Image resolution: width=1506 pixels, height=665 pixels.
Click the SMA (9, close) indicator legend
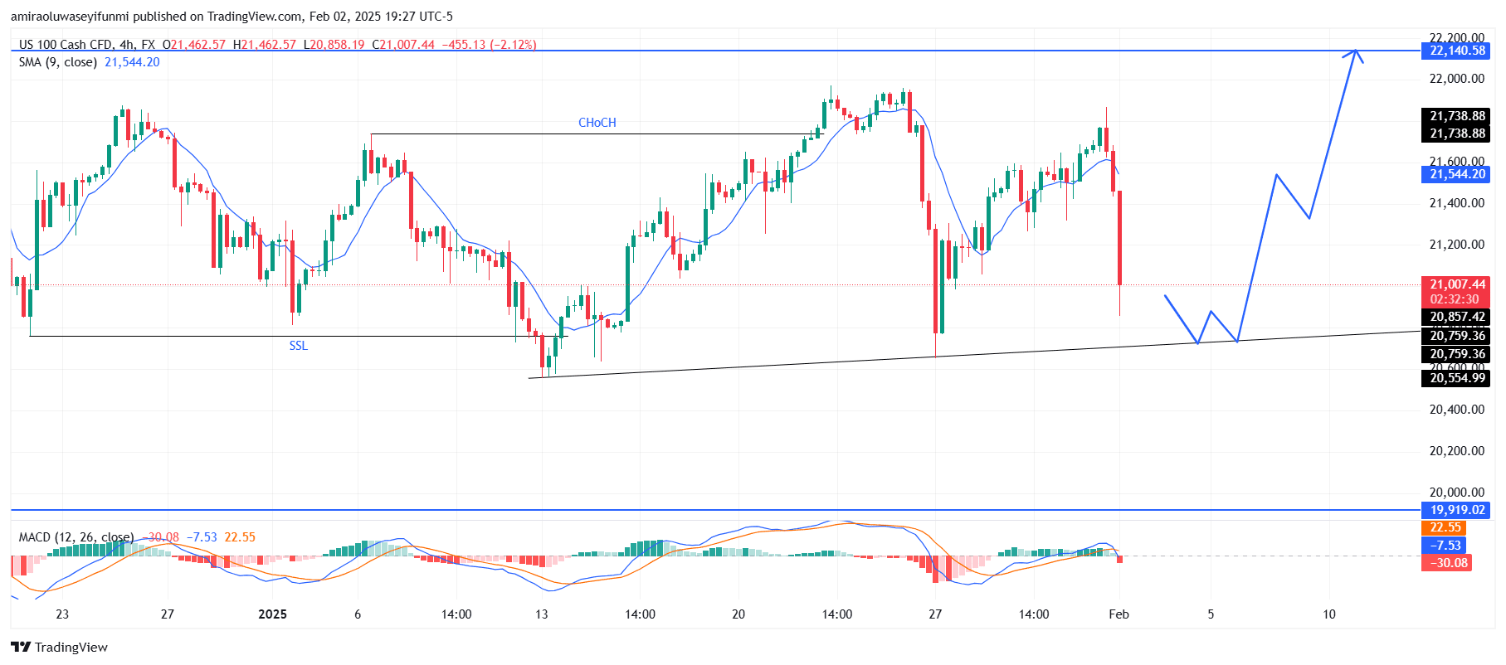pos(58,62)
